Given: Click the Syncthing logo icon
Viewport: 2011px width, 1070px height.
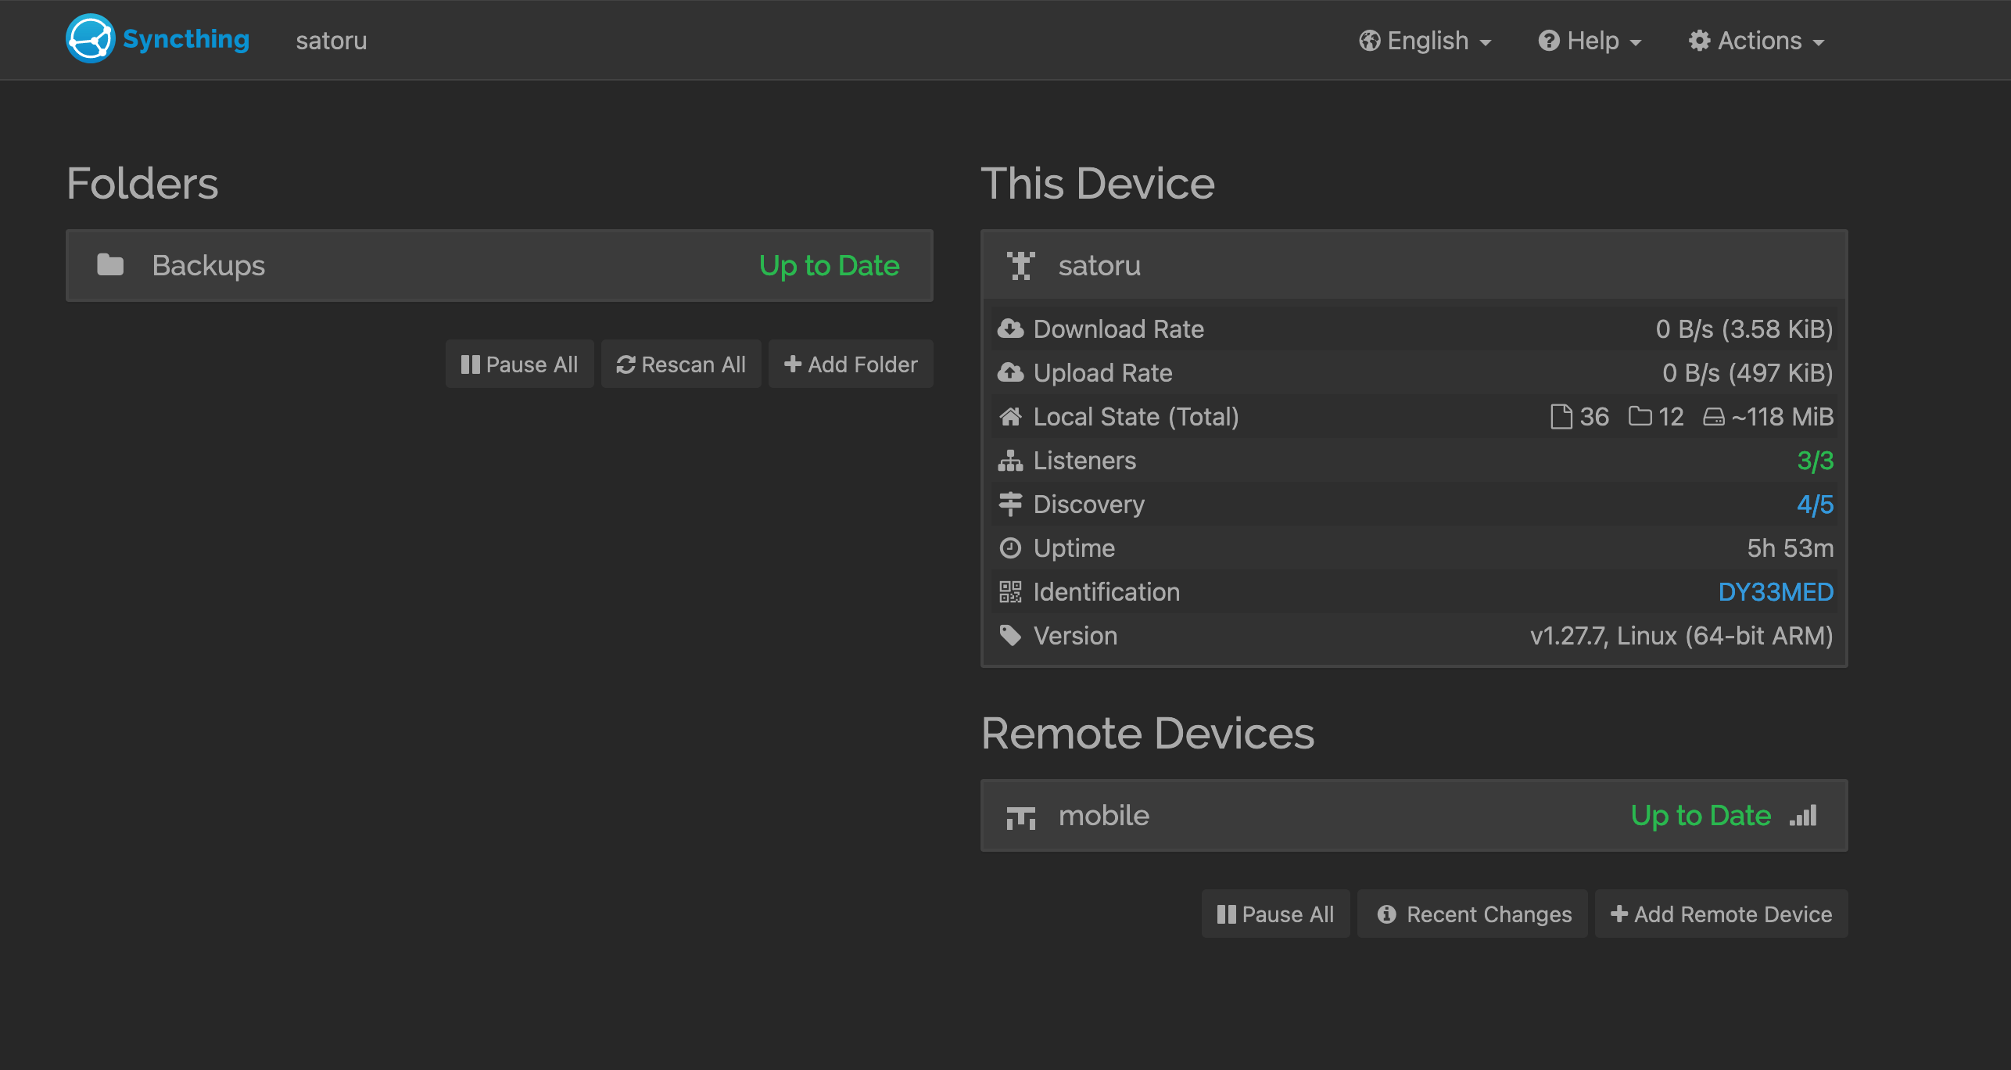Looking at the screenshot, I should (91, 39).
